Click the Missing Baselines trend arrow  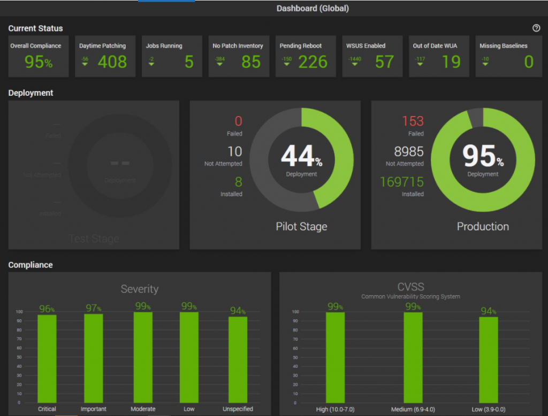tap(485, 64)
